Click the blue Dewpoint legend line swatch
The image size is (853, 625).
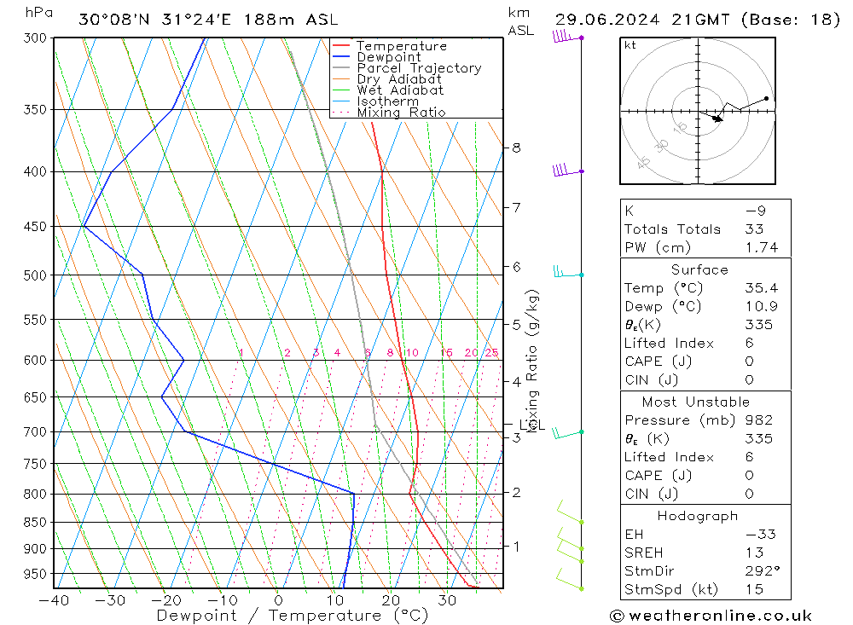click(341, 56)
